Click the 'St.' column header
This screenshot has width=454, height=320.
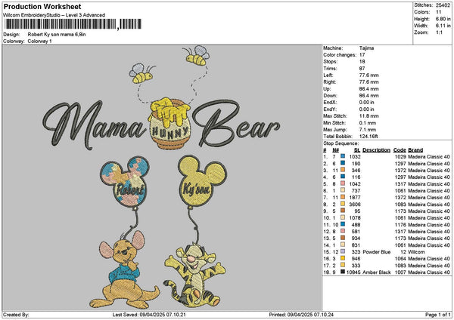pyautogui.click(x=357, y=150)
